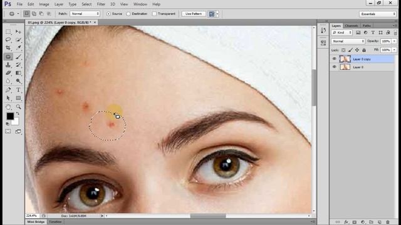This screenshot has width=401, height=225.
Task: Select the History Brush tool
Action: coord(18,65)
